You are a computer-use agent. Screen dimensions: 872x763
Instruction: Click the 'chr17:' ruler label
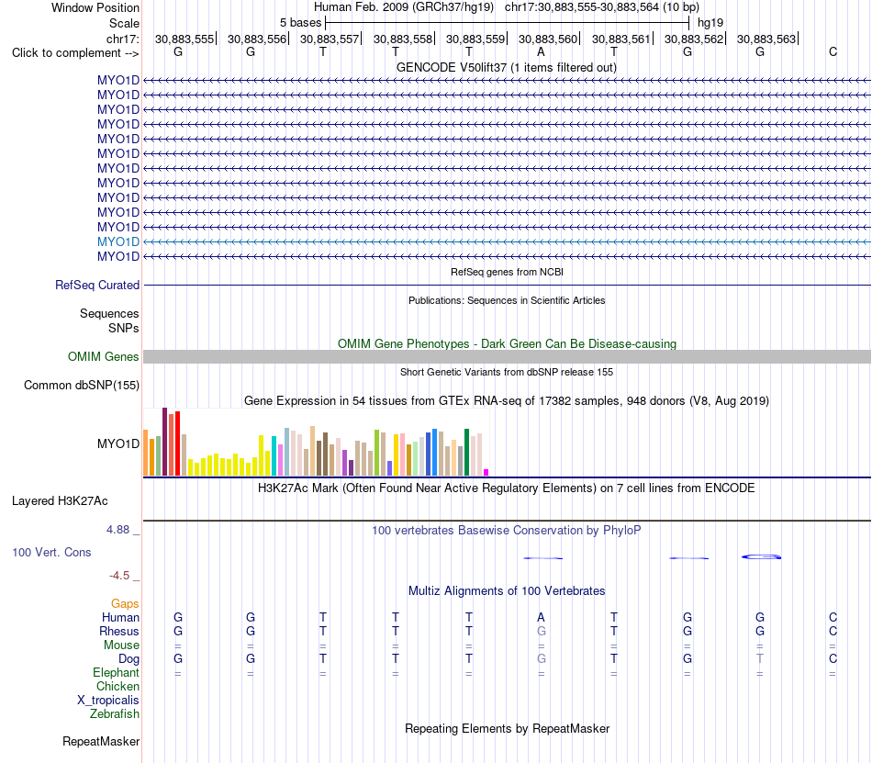click(123, 39)
